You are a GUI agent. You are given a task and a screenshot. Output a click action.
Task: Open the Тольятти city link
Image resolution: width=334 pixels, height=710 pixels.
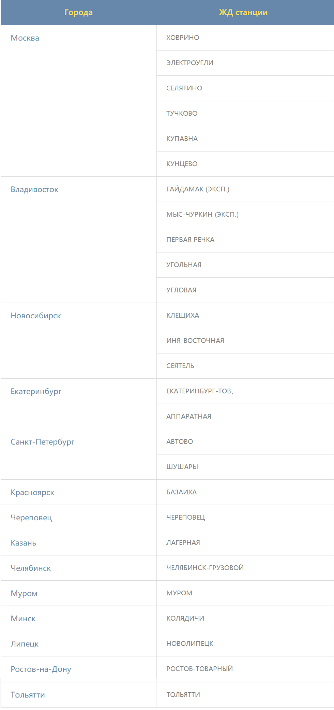[x=28, y=695]
